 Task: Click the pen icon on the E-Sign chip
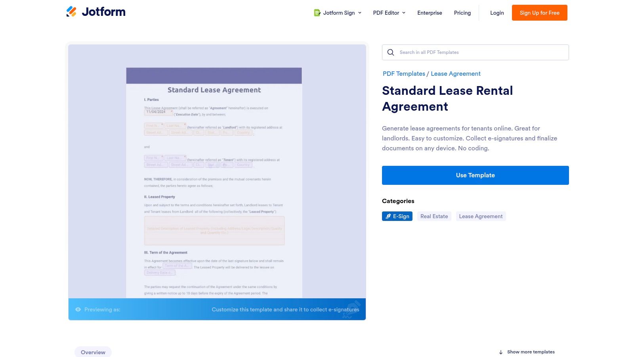click(388, 216)
